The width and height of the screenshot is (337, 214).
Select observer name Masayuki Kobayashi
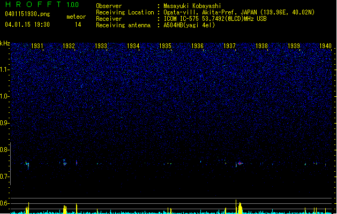(x=192, y=6)
